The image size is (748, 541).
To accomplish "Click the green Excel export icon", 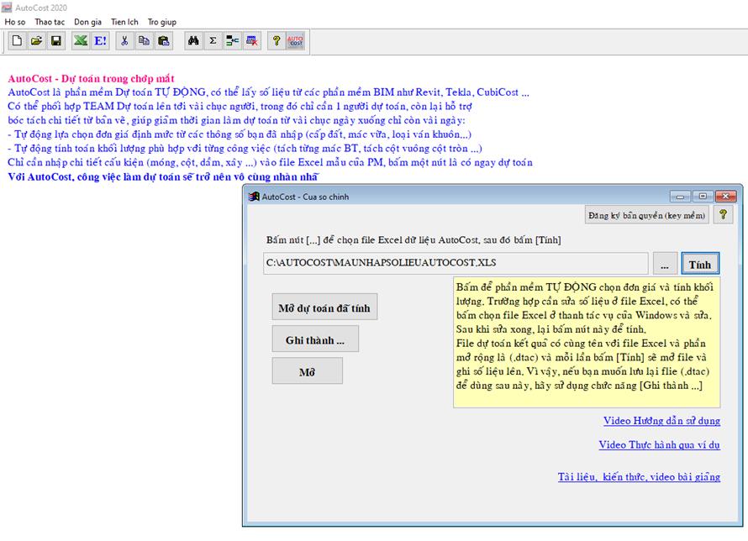I will [81, 40].
